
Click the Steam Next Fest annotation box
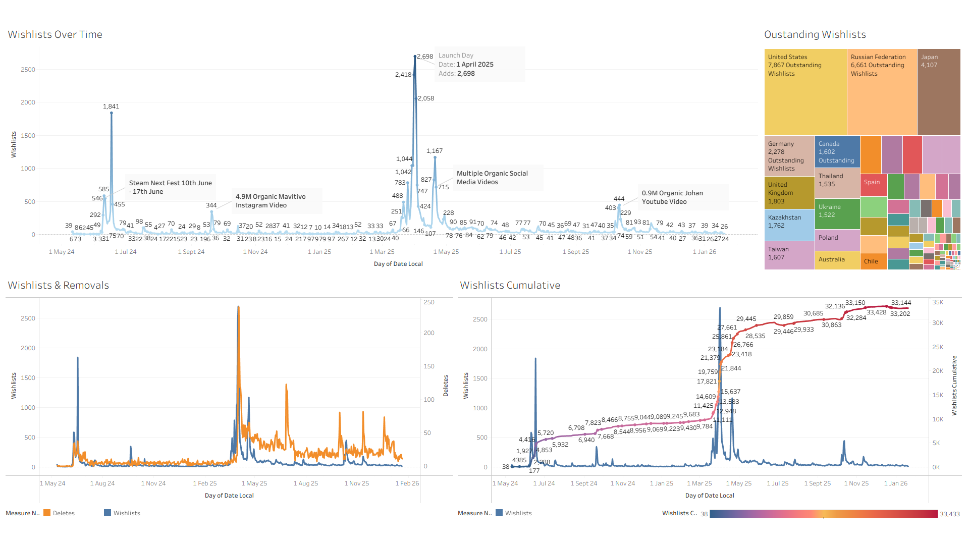pos(171,187)
